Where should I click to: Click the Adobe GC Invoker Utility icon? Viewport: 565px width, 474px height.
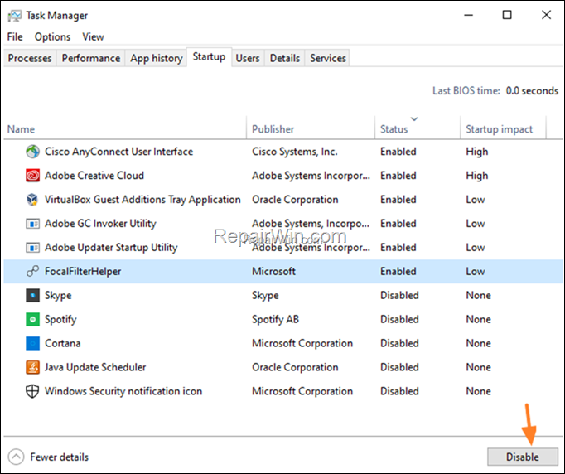[32, 224]
